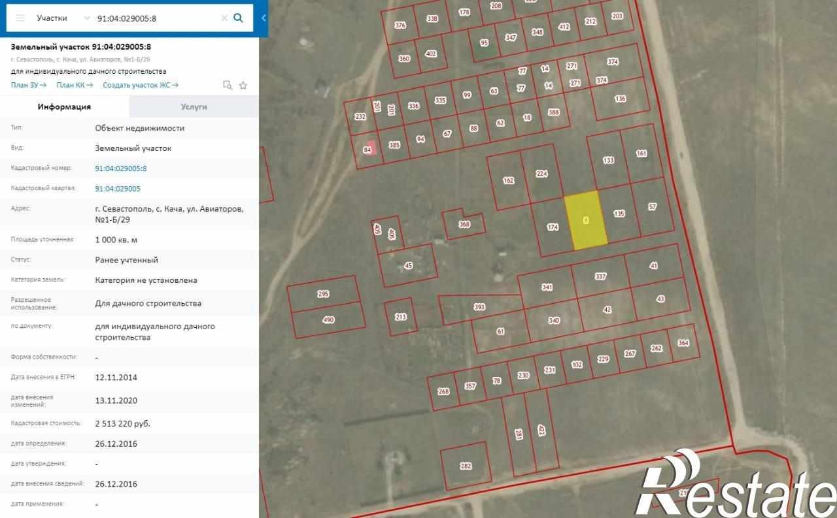Click Категория не установлена value
This screenshot has height=518, width=837.
146,280
